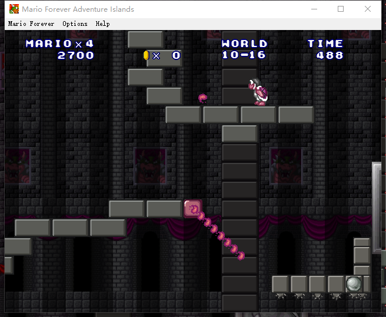This screenshot has height=317, width=386.
Task: Open the Mario Forever menu
Action: coord(31,24)
